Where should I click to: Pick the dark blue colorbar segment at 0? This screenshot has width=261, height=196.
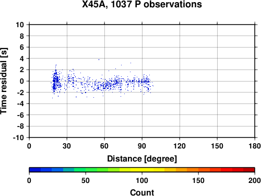point(35,170)
